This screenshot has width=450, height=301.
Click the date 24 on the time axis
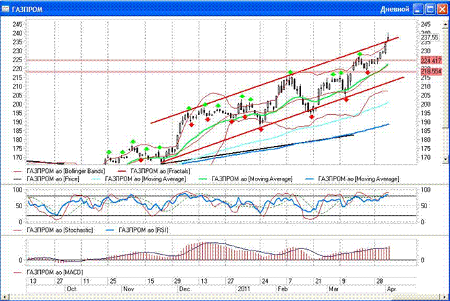click(x=264, y=281)
